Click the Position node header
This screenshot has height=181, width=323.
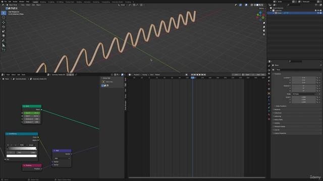tap(32, 165)
